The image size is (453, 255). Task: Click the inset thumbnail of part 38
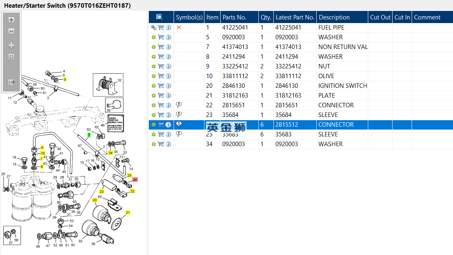click(114, 105)
